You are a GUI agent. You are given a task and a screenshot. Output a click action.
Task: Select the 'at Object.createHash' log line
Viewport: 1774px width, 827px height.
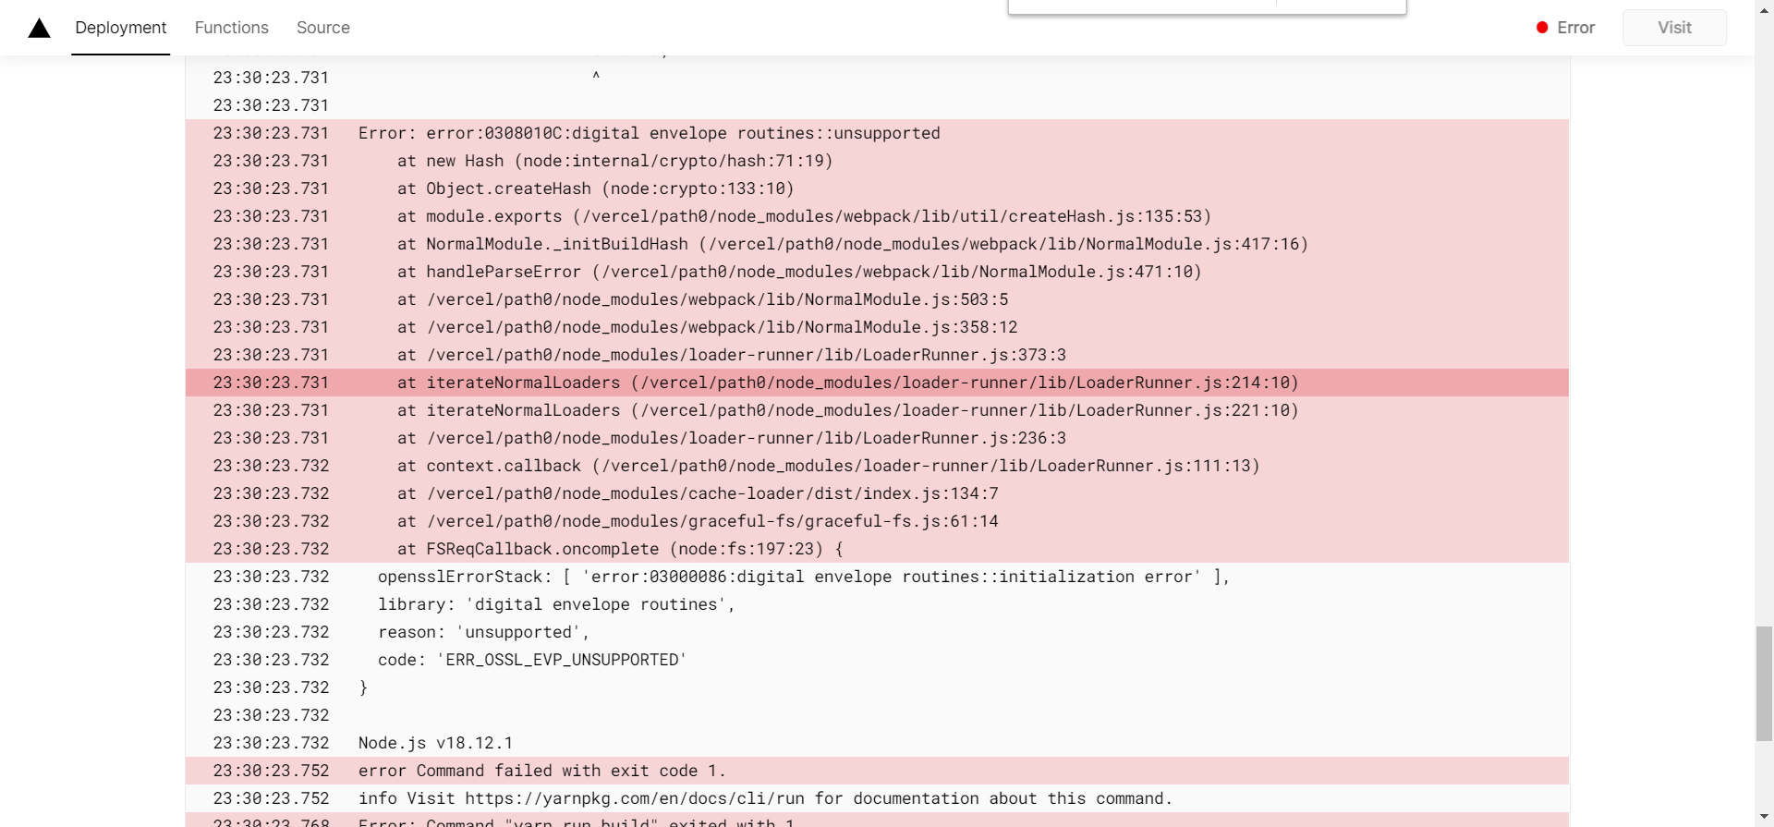tap(877, 189)
